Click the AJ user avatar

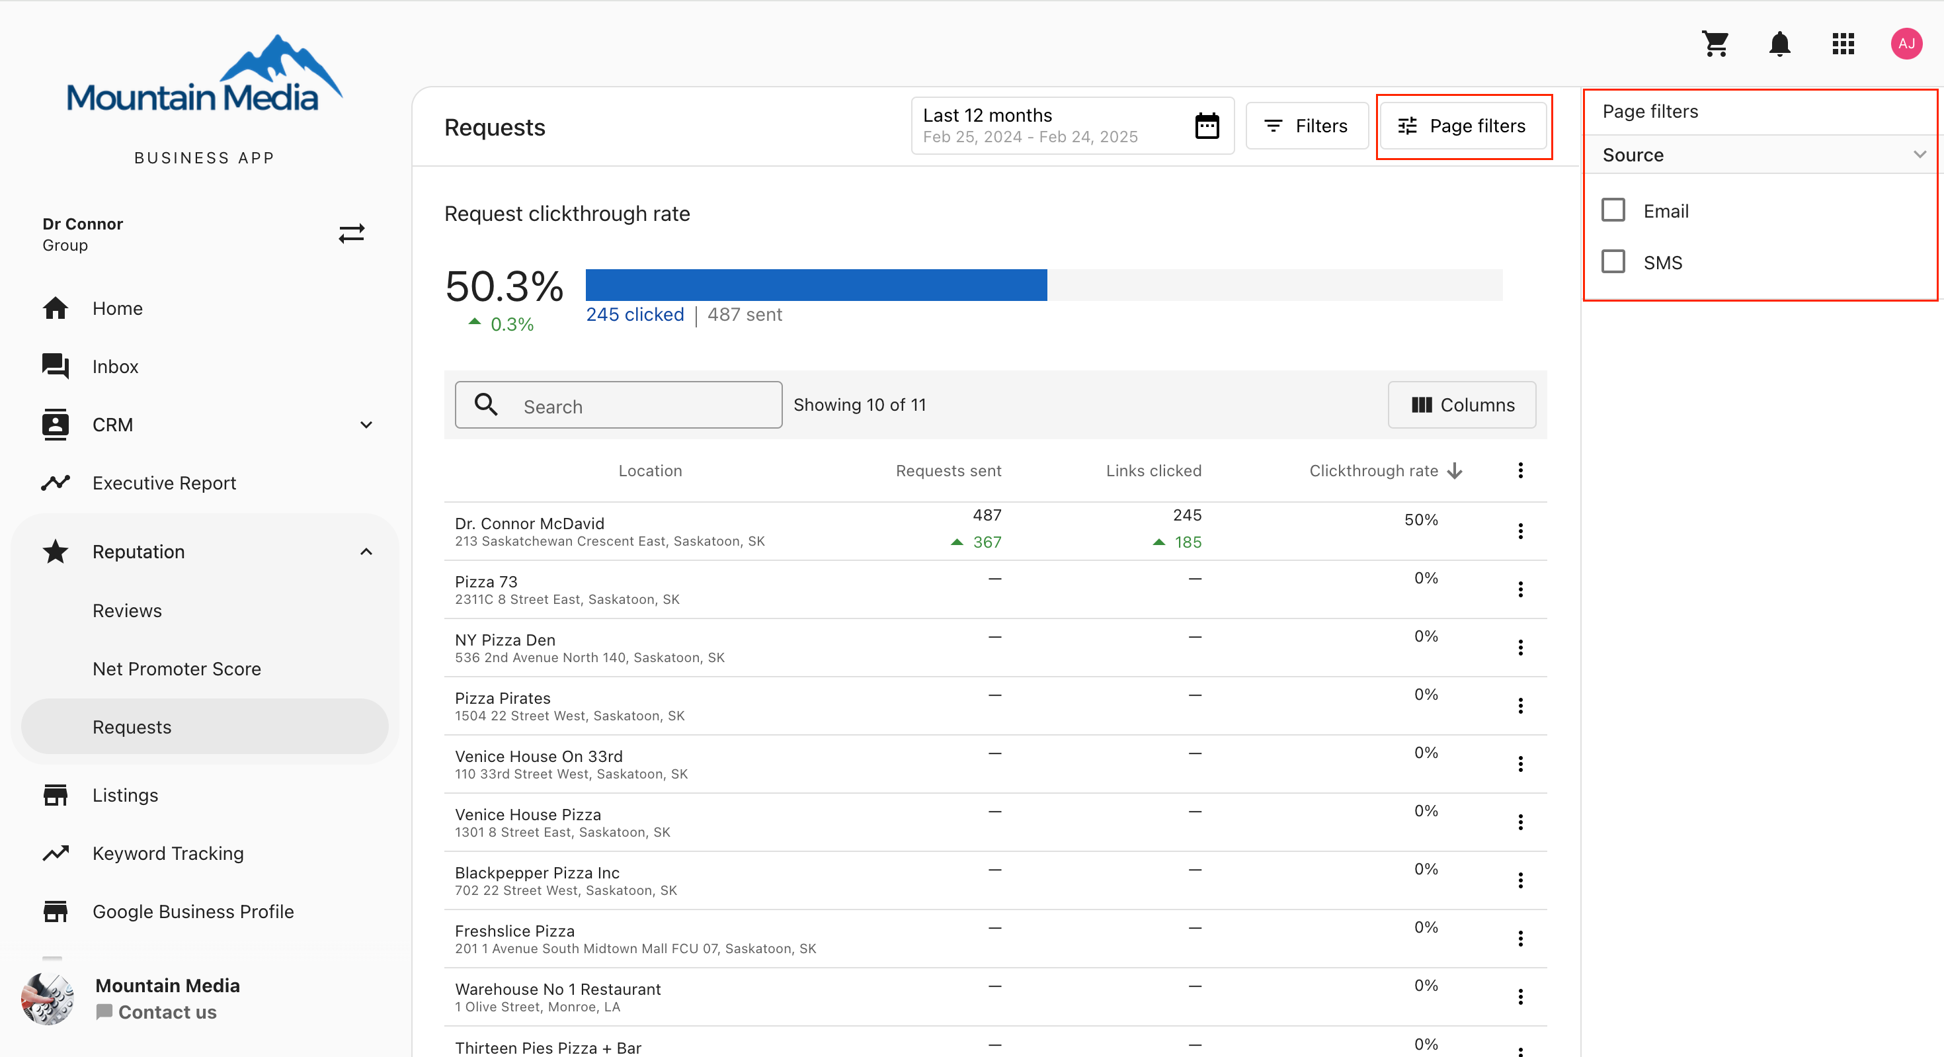click(x=1906, y=44)
